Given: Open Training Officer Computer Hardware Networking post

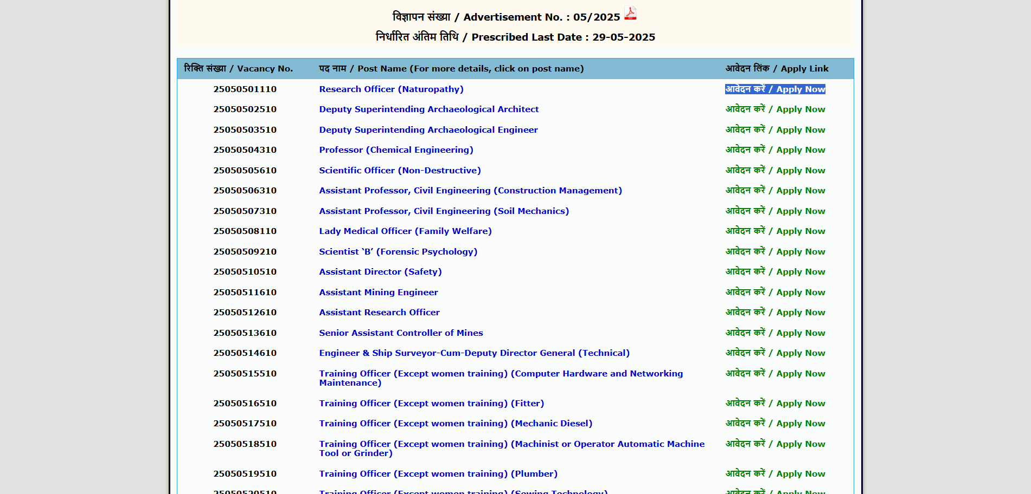Looking at the screenshot, I should [x=501, y=374].
